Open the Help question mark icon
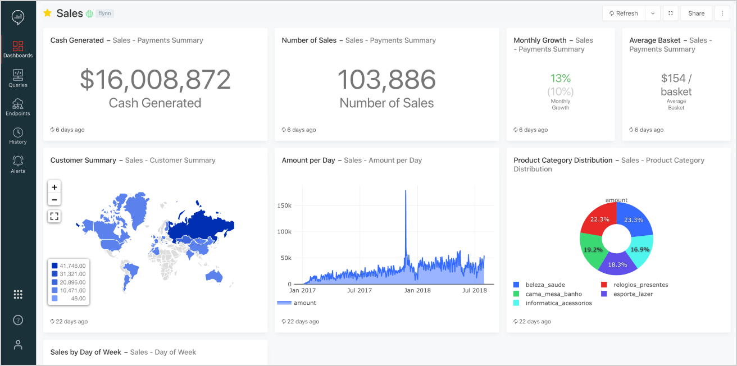Viewport: 737px width, 366px height. coord(18,320)
